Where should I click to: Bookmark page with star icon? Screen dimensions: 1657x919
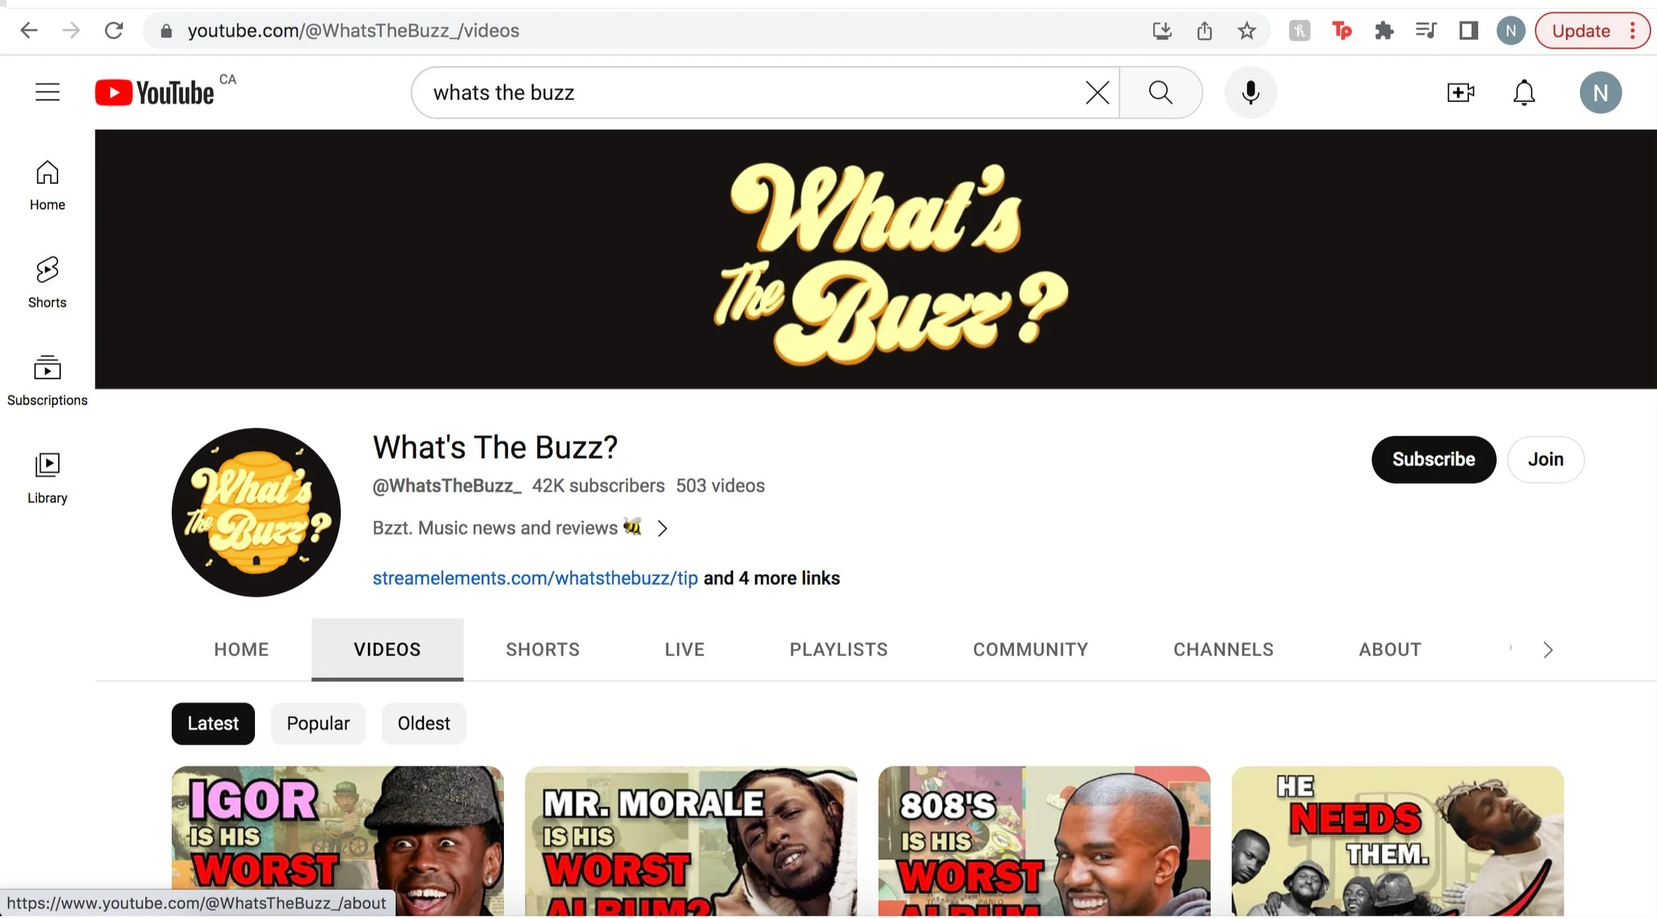pos(1246,30)
